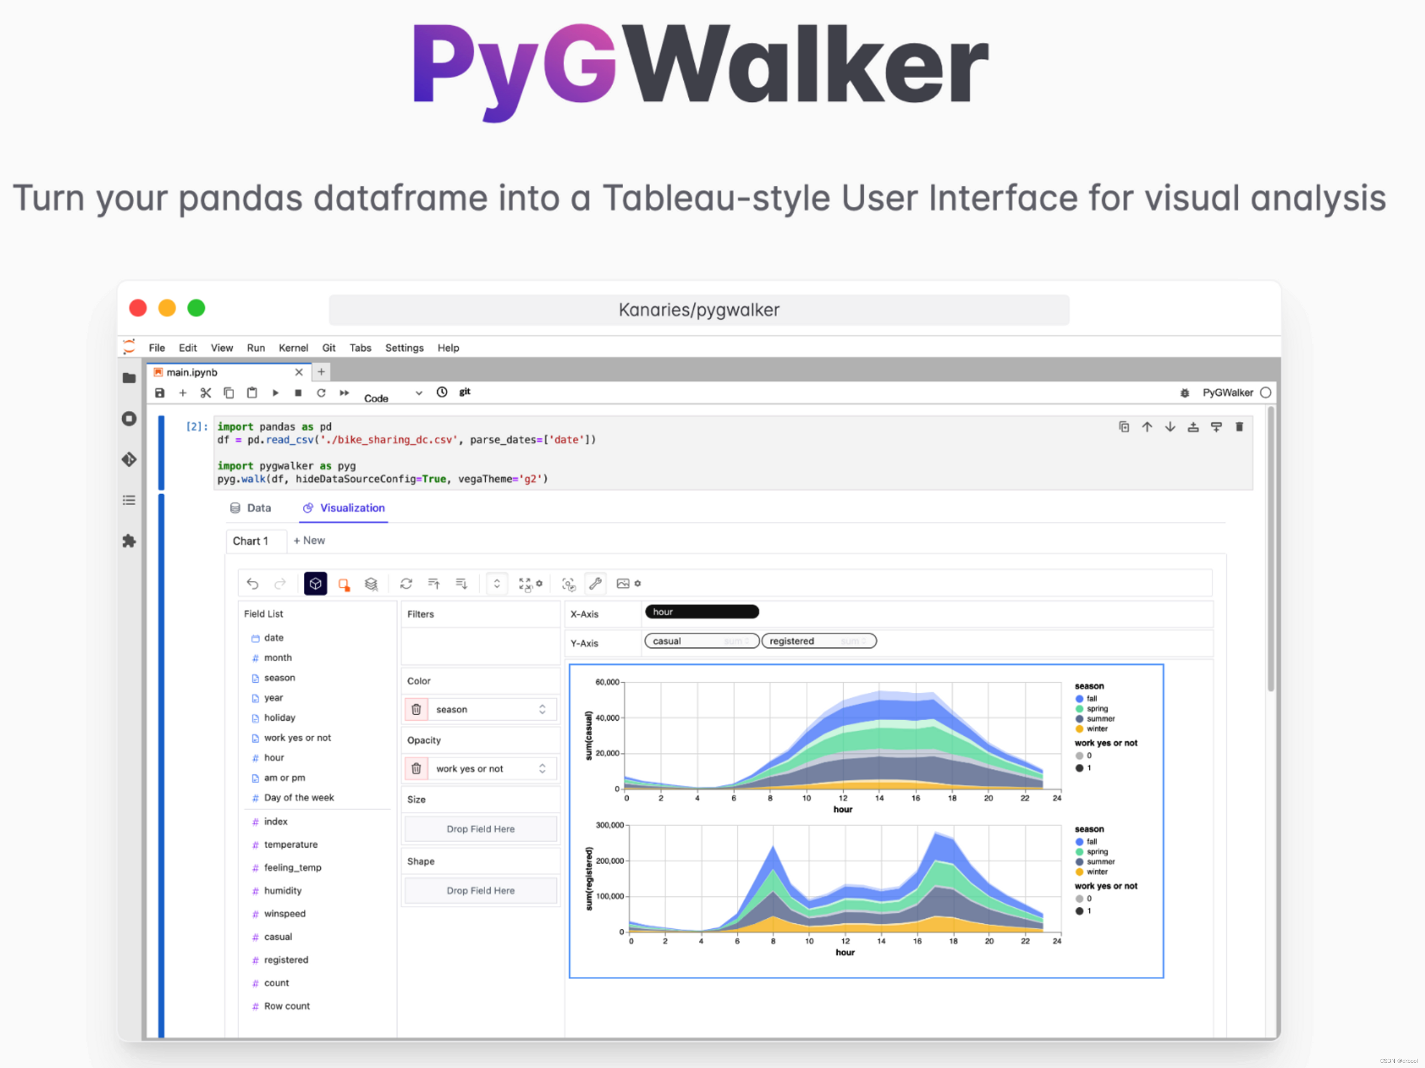The image size is (1425, 1068).
Task: Duplicate the cell using cell toolbar icon
Action: (1123, 427)
